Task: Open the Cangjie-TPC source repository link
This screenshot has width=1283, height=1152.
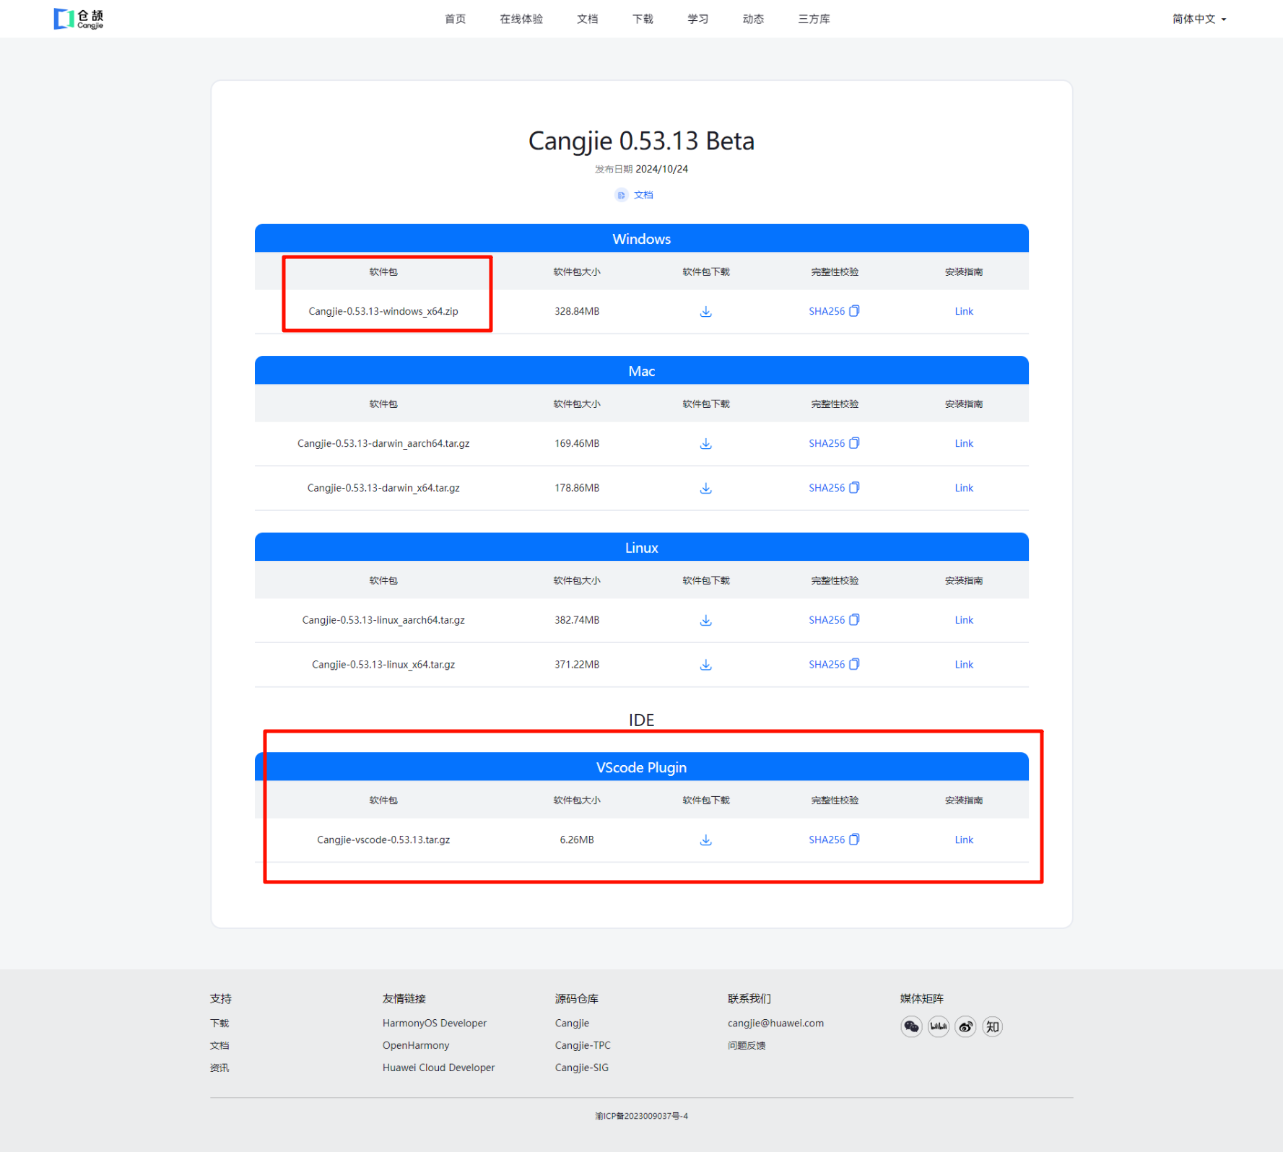Action: point(582,1046)
